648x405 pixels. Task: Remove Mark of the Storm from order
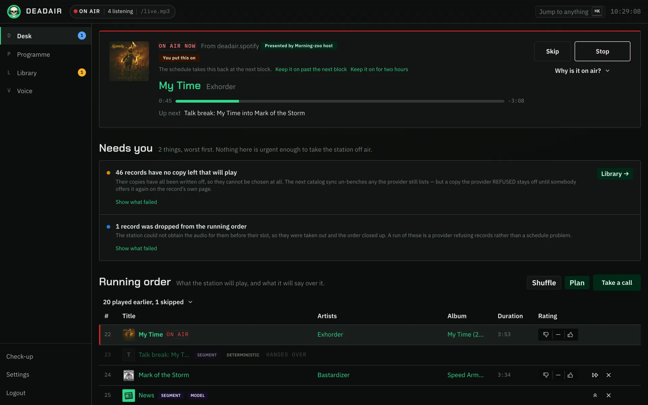609,375
